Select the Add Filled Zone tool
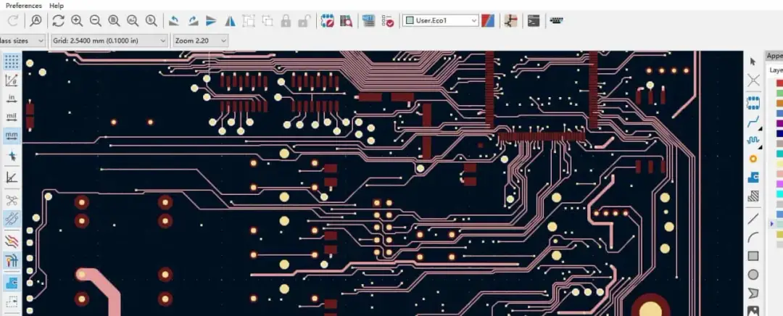 (753, 178)
